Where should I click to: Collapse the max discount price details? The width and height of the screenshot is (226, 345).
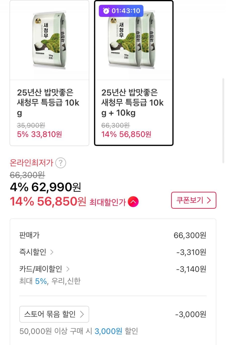tap(133, 202)
